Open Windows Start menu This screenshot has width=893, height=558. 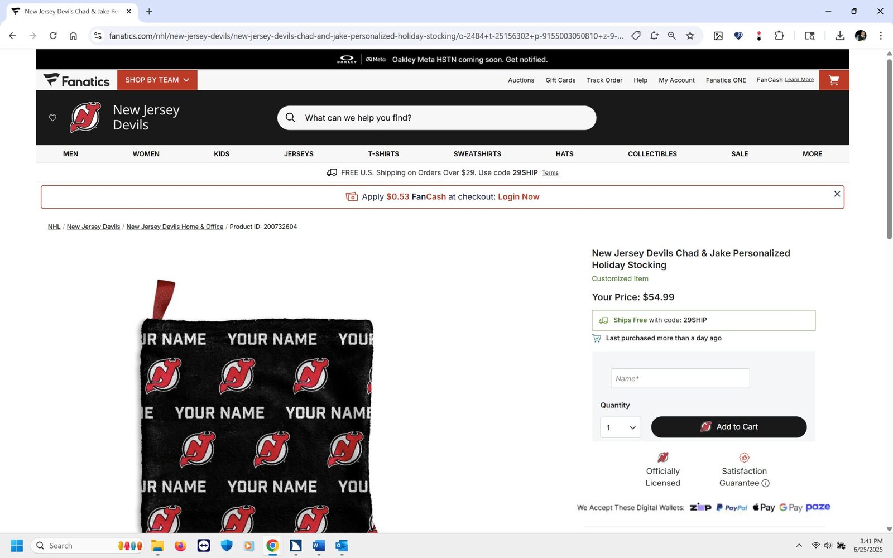pos(17,546)
